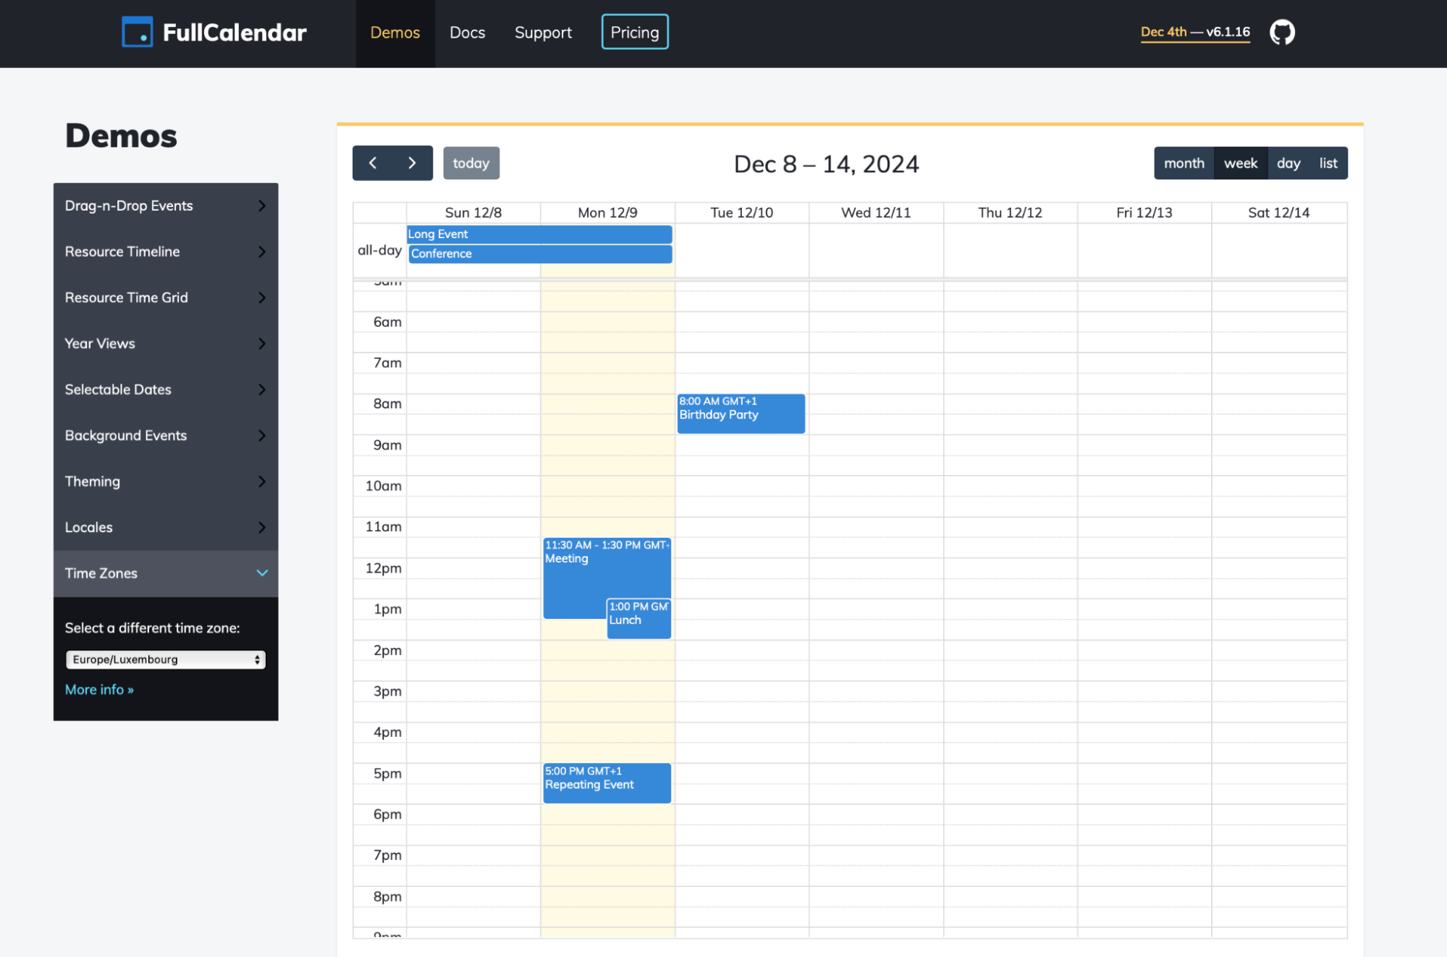Click the GitHub icon in top right

pos(1281,31)
